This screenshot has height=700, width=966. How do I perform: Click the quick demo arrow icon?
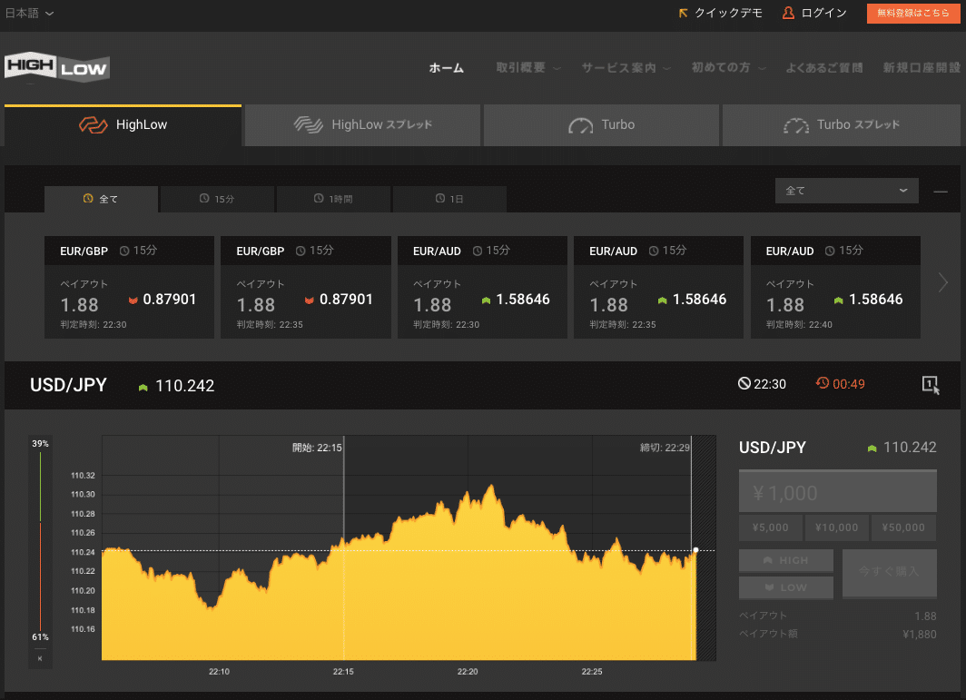683,13
